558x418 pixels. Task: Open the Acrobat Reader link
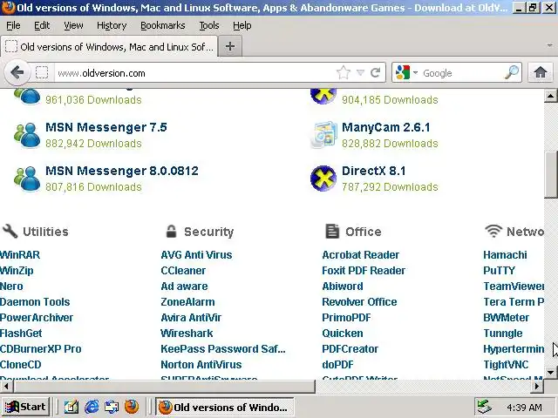(360, 255)
